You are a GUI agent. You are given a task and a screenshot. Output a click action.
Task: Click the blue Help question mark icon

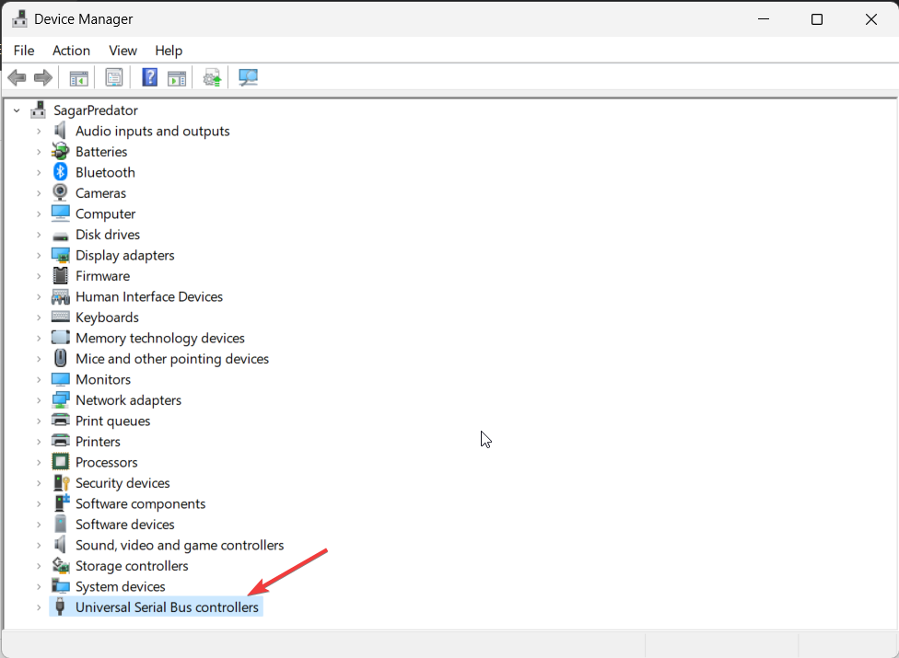point(149,77)
